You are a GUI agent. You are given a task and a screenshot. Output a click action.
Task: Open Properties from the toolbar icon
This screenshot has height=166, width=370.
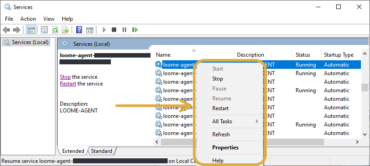pos(44,30)
